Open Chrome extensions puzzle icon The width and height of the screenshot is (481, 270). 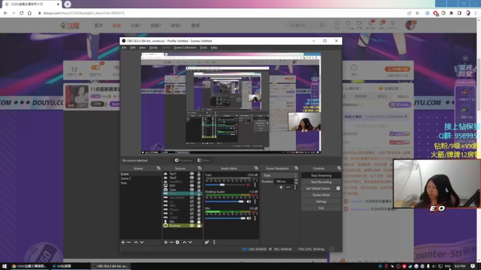point(452,13)
